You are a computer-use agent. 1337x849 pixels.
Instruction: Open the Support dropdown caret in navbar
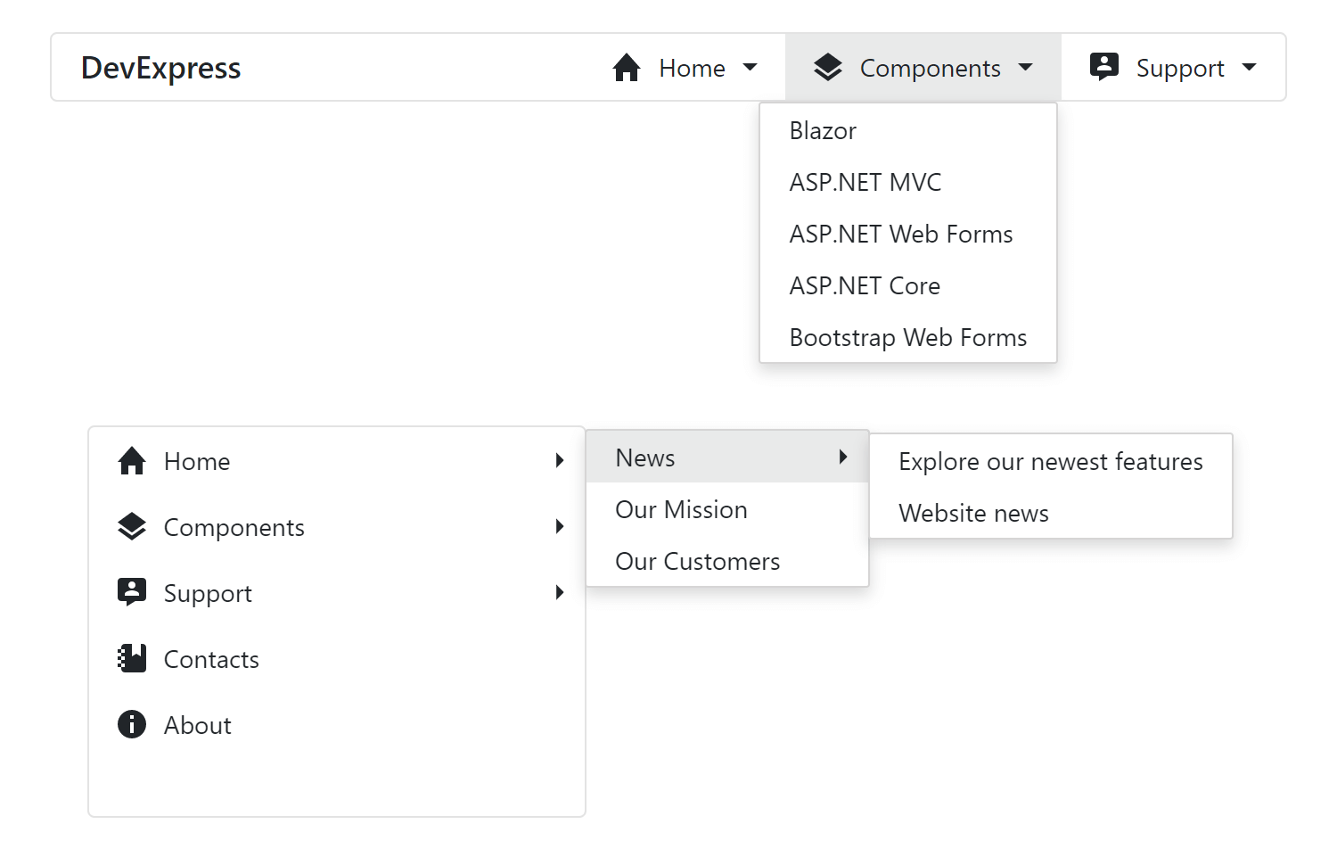coord(1250,68)
